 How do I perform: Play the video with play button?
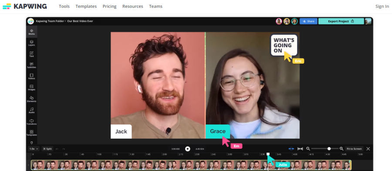click(x=187, y=149)
